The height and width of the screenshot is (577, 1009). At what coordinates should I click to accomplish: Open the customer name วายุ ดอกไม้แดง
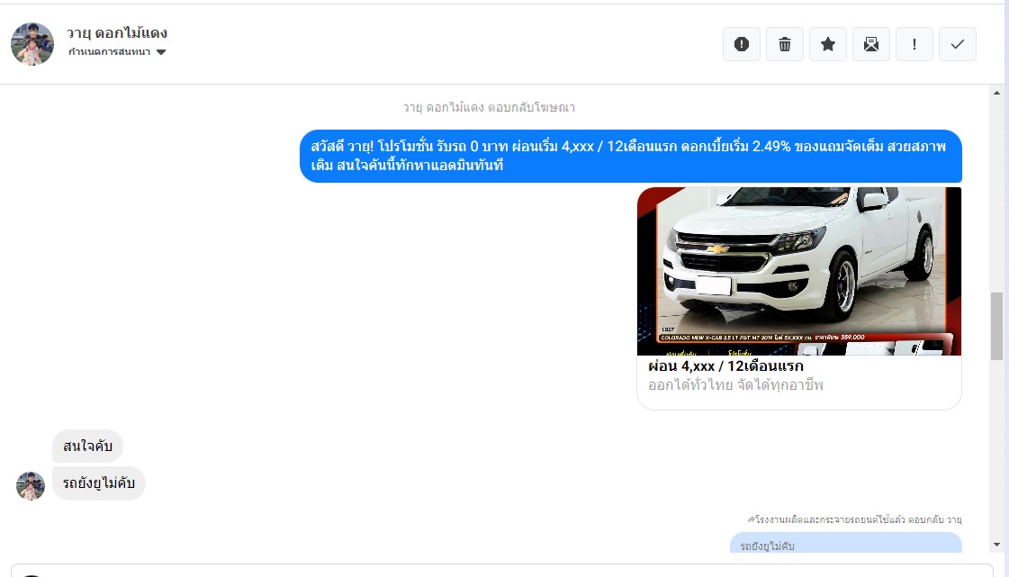tap(117, 33)
